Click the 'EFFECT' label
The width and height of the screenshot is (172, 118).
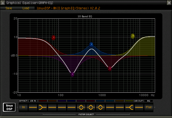point(23,101)
